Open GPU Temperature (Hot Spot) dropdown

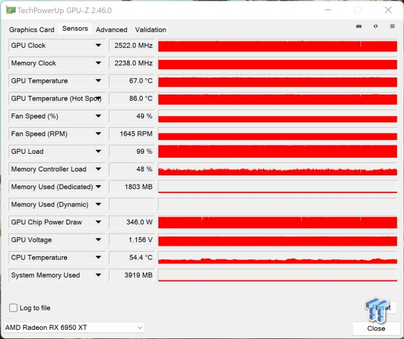[x=98, y=98]
